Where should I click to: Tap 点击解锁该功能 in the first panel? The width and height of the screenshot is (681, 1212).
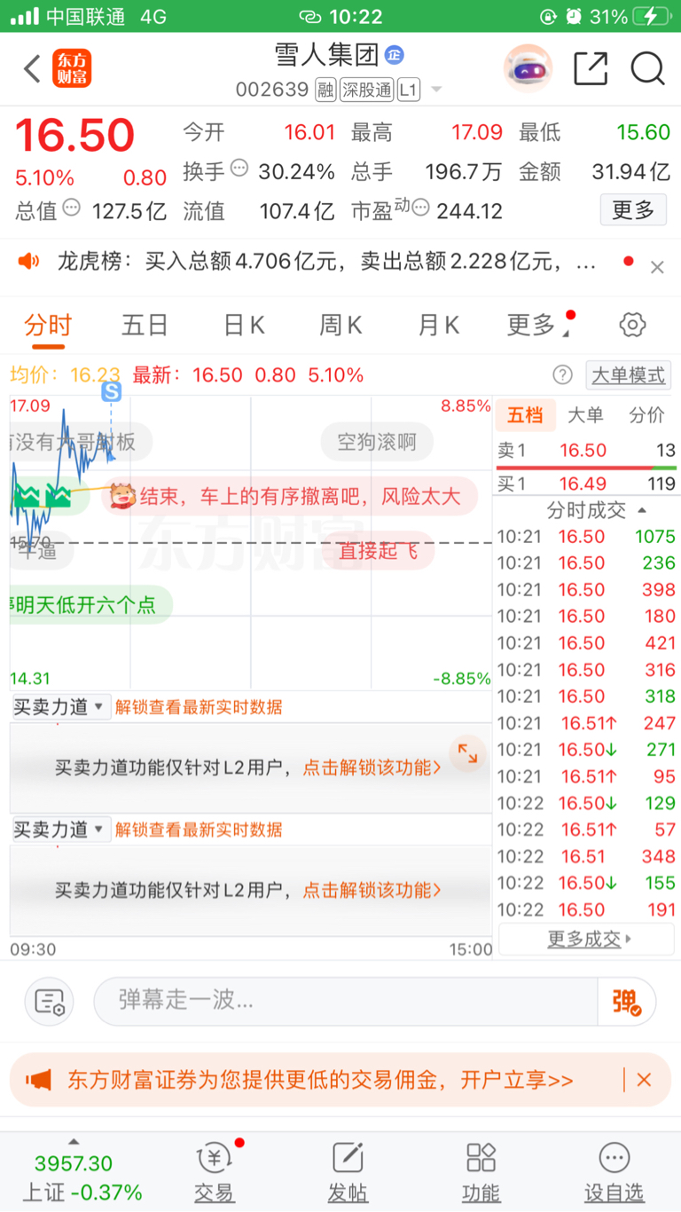click(372, 767)
